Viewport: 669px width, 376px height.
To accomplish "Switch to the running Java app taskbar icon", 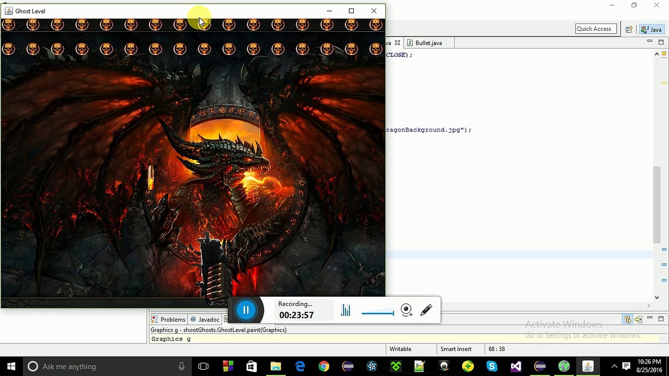I will (x=588, y=367).
